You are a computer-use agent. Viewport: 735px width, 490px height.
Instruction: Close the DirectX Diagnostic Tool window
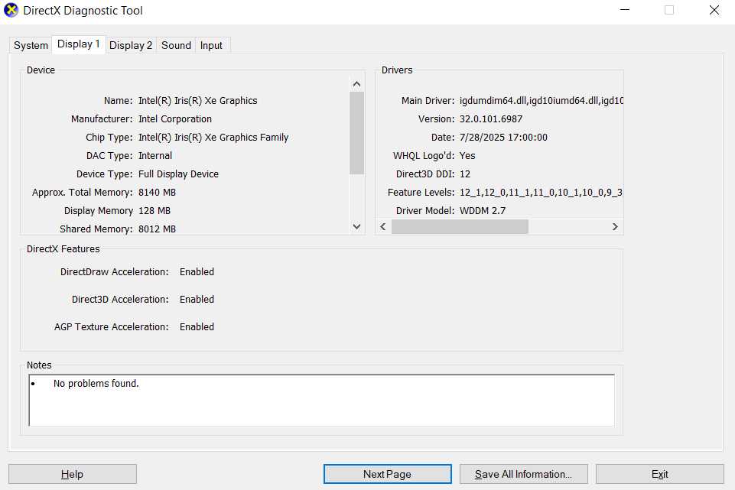click(x=714, y=11)
